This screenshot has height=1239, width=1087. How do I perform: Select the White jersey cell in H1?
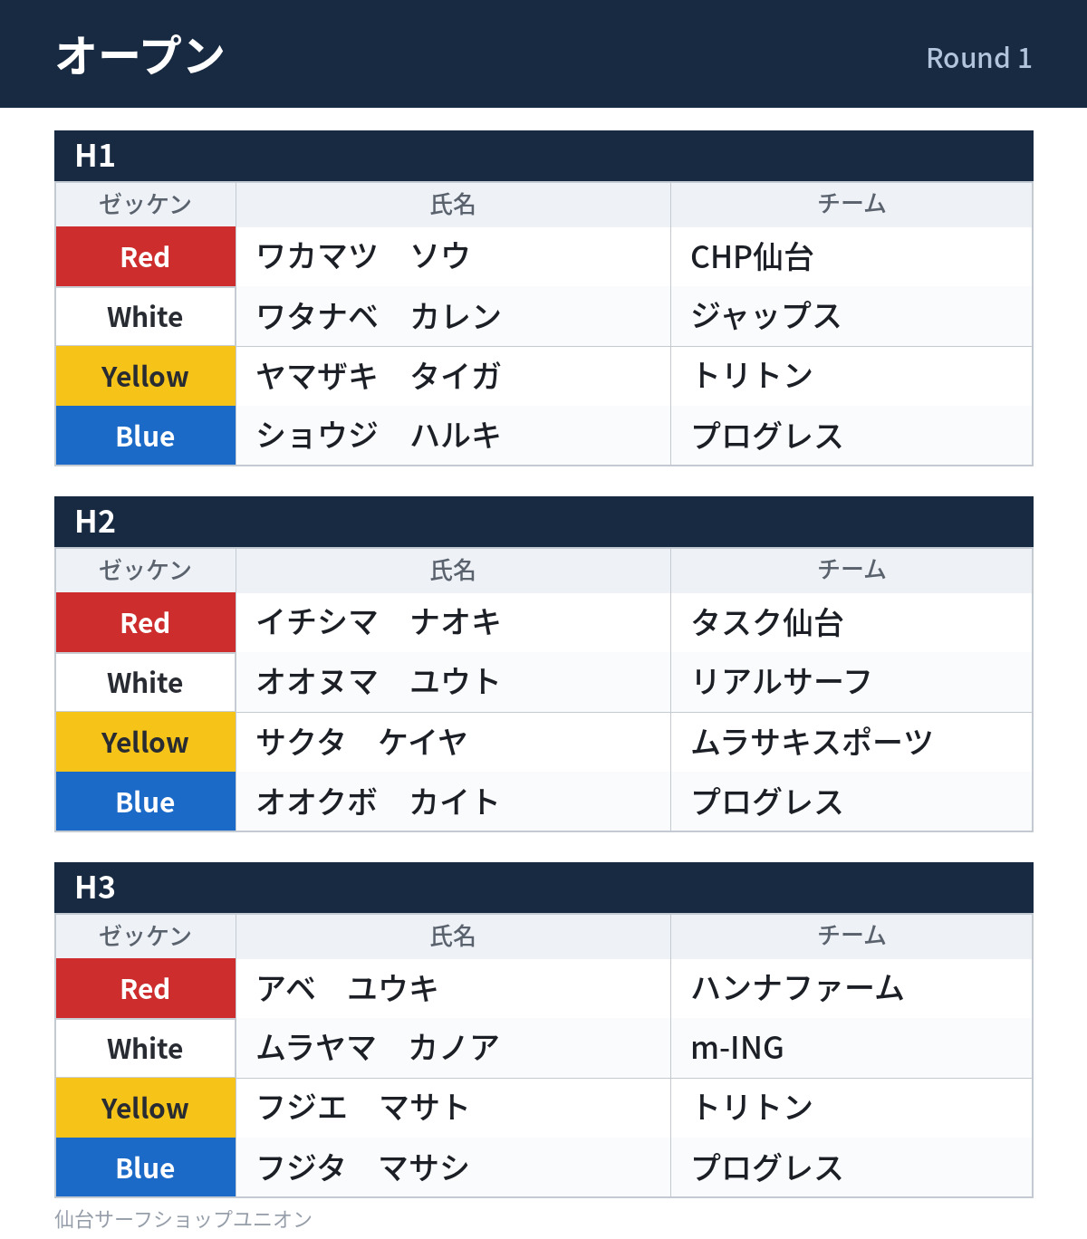tap(146, 317)
